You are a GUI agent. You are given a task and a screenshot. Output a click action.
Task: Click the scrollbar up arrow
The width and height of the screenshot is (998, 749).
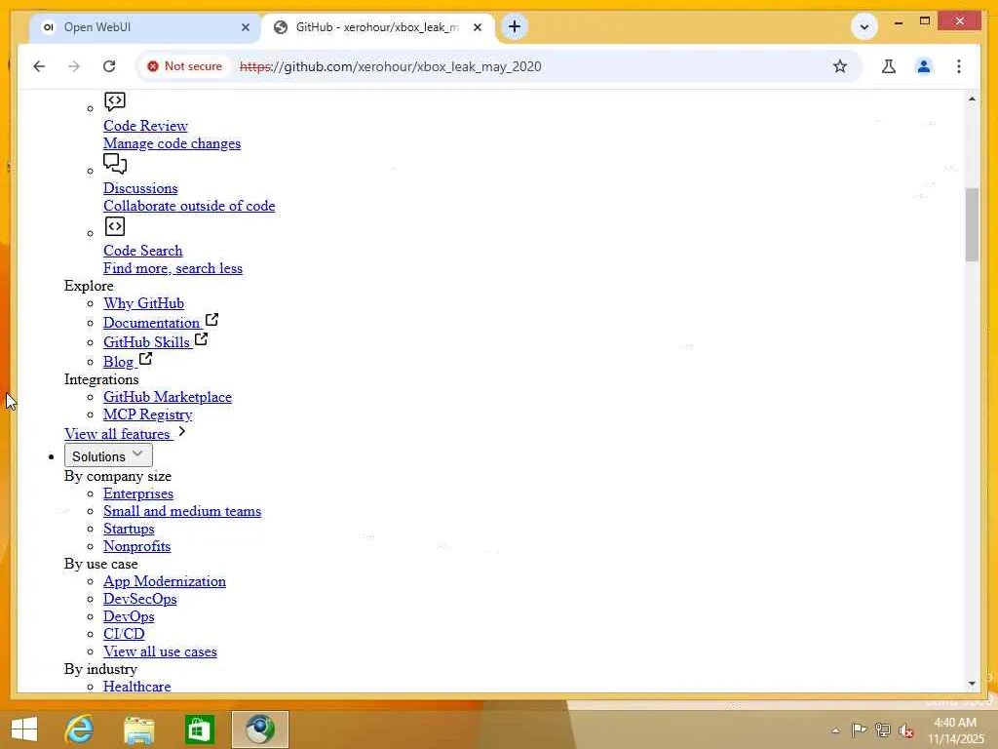tap(972, 99)
